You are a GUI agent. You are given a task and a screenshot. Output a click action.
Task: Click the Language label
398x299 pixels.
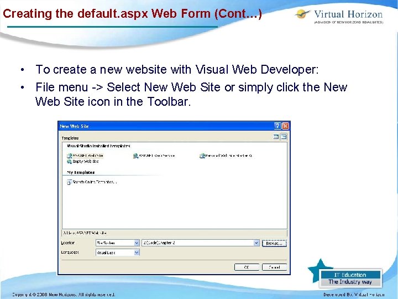point(70,252)
